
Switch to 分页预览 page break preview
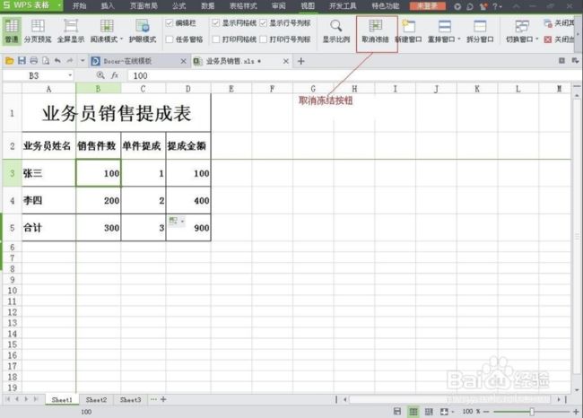click(38, 30)
